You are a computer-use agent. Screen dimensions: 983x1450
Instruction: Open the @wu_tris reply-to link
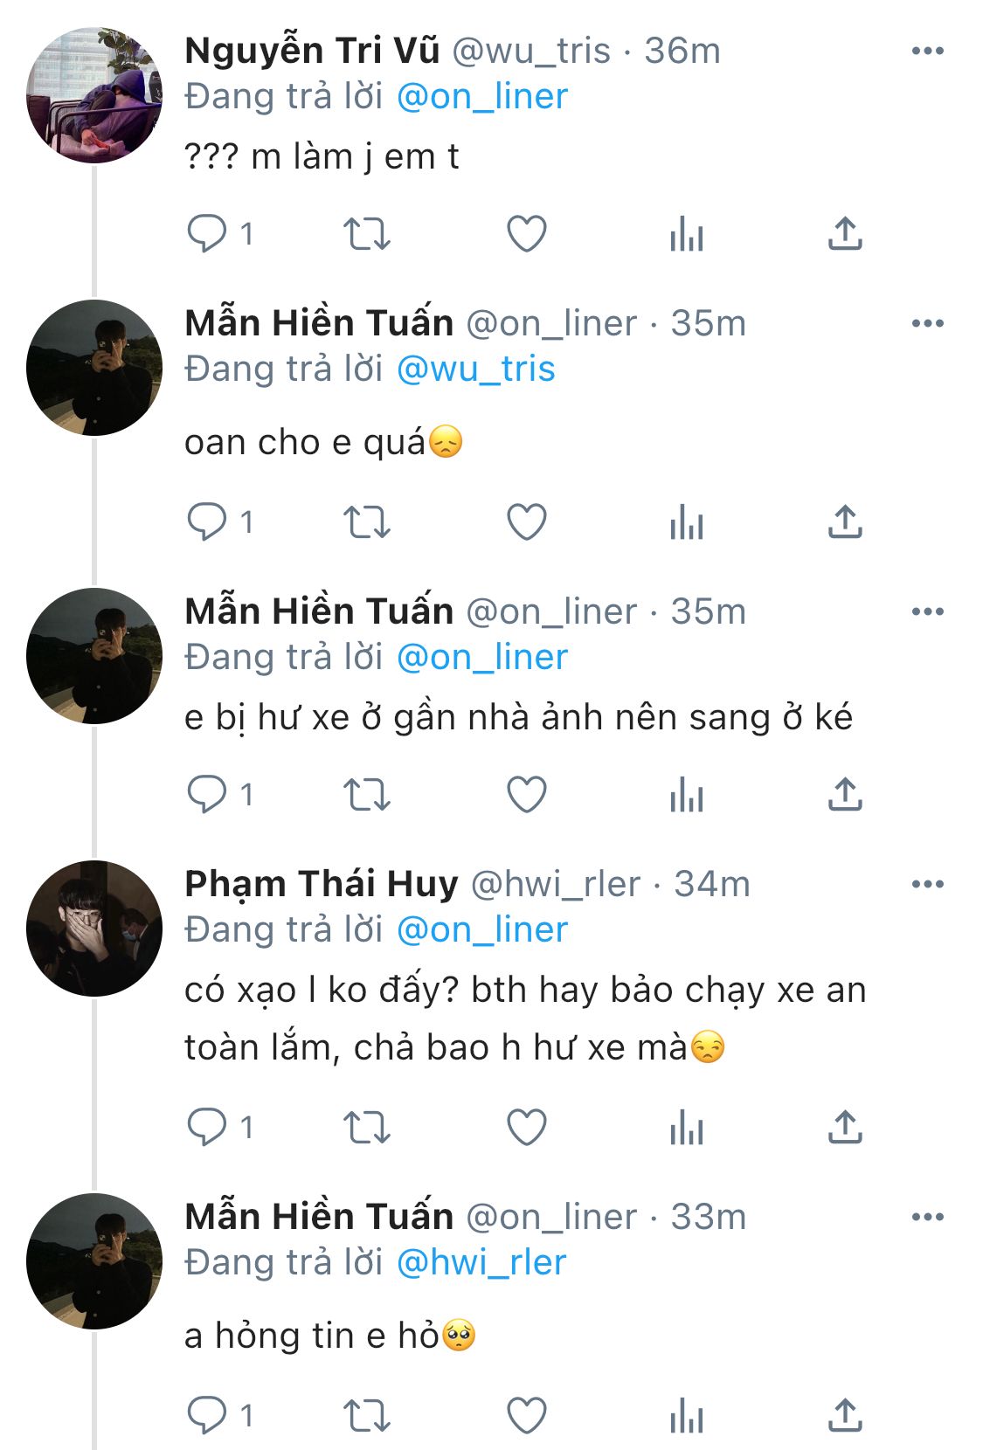click(x=475, y=369)
